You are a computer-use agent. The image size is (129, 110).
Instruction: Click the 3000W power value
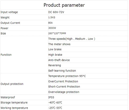point(52,28)
